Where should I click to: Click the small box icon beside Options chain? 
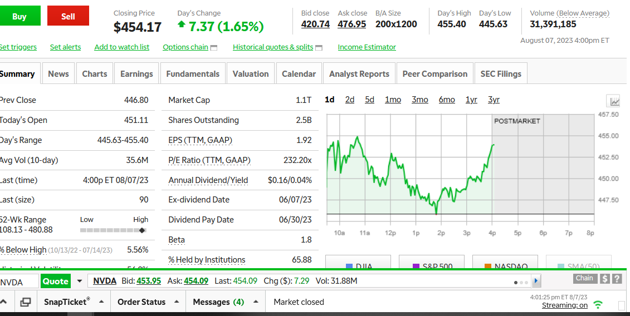(x=214, y=48)
